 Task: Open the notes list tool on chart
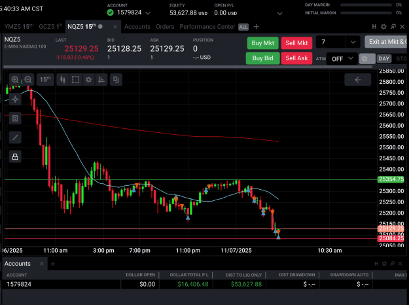(x=15, y=118)
